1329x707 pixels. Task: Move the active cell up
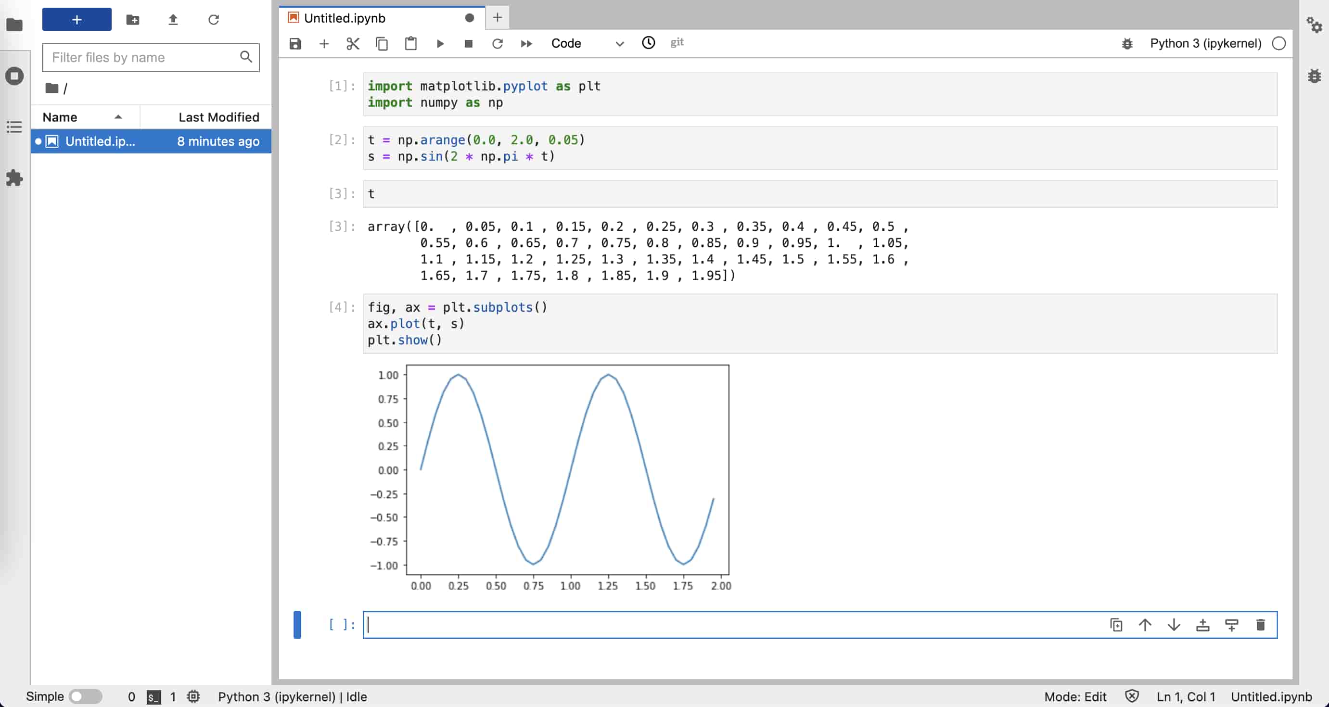1145,625
